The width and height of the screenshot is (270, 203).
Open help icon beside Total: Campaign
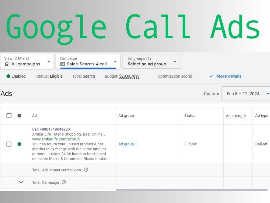pos(64,182)
